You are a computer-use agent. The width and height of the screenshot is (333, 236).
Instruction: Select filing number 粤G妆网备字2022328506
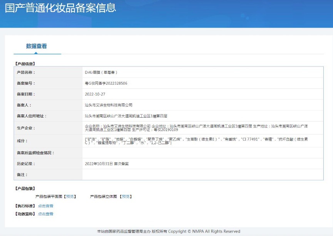coord(106,83)
